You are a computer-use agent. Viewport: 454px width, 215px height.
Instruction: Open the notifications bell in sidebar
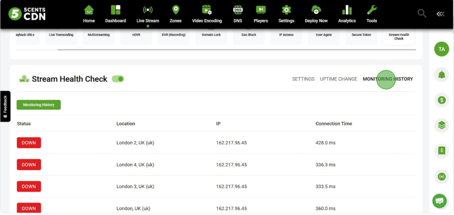pos(441,75)
